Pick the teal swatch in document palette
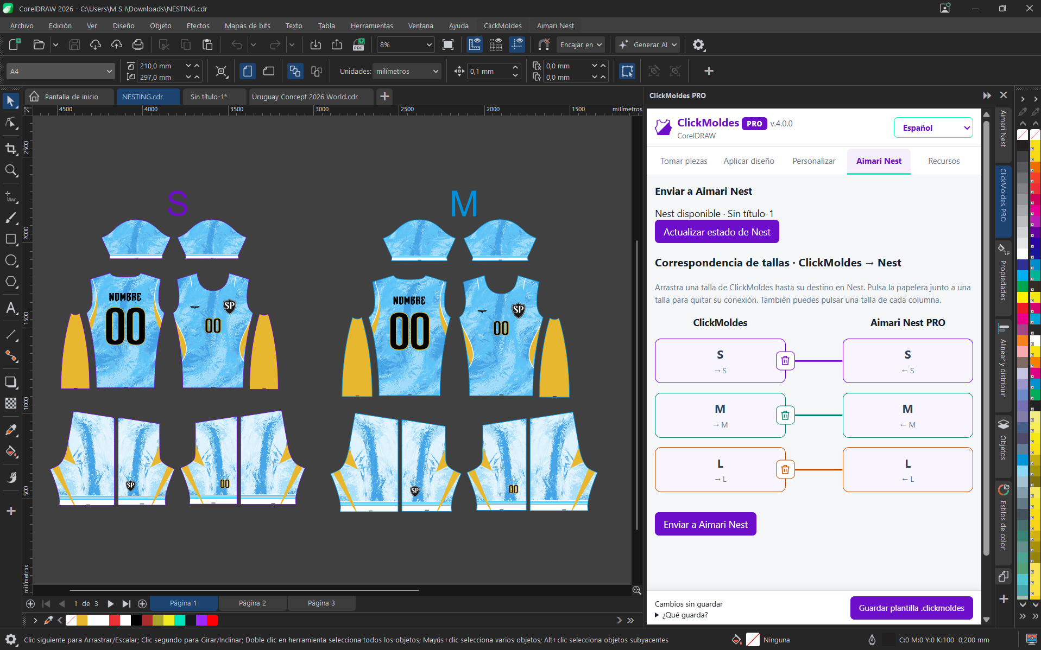The width and height of the screenshot is (1041, 650). coord(180,620)
